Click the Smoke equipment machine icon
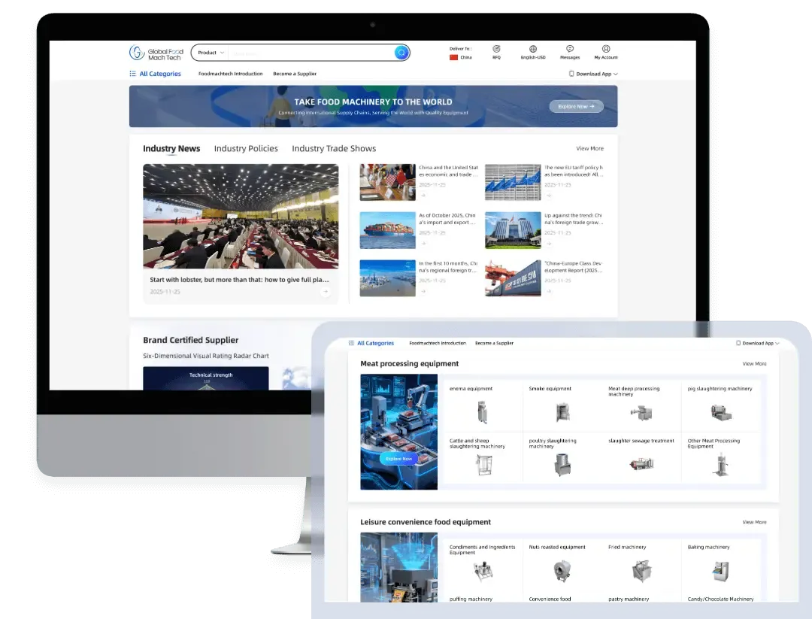This screenshot has height=619, width=812. click(562, 412)
